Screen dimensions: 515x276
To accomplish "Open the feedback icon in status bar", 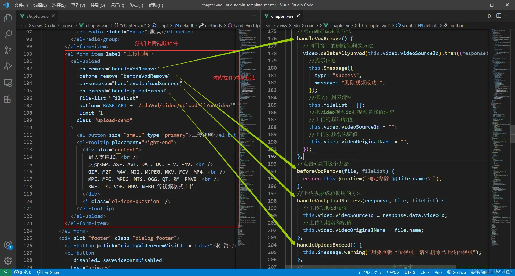I will [498, 272].
